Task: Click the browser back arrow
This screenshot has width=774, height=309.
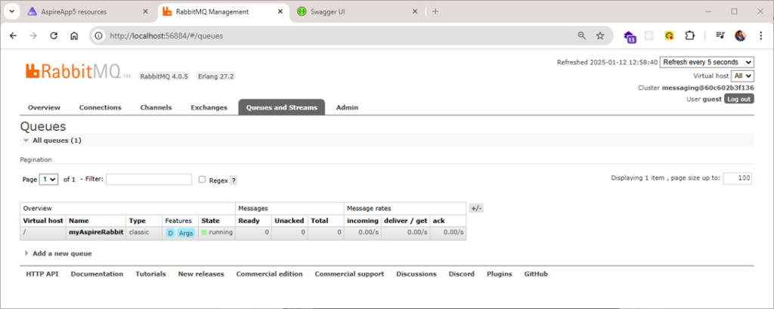Action: pyautogui.click(x=14, y=36)
